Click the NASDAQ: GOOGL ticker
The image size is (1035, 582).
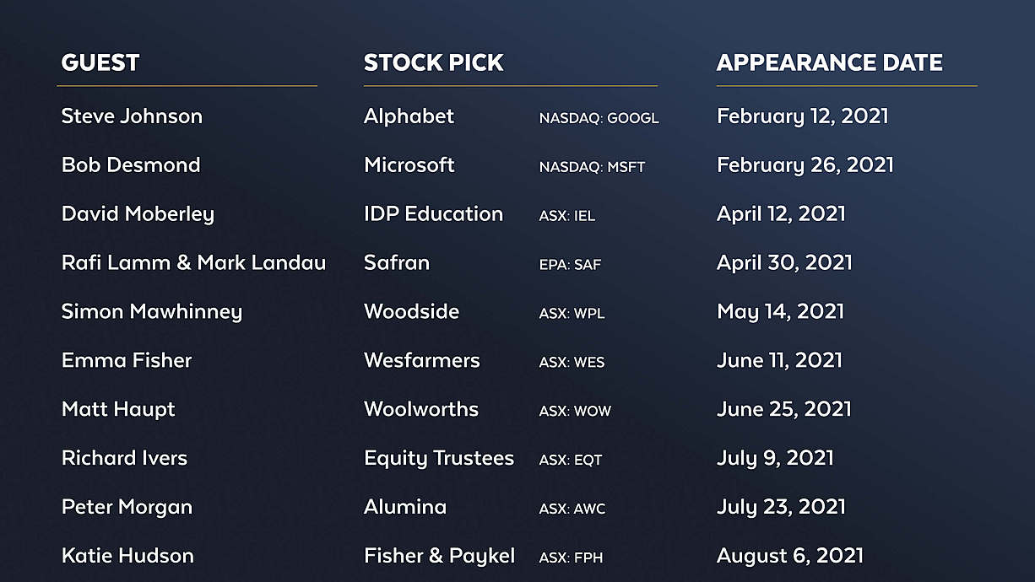(599, 118)
